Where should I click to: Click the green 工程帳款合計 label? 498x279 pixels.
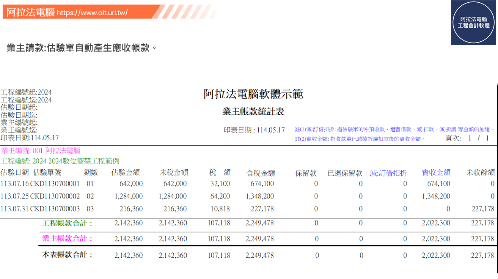(67, 223)
